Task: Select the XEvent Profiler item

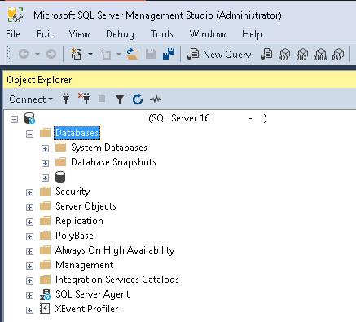Action: [x=86, y=309]
